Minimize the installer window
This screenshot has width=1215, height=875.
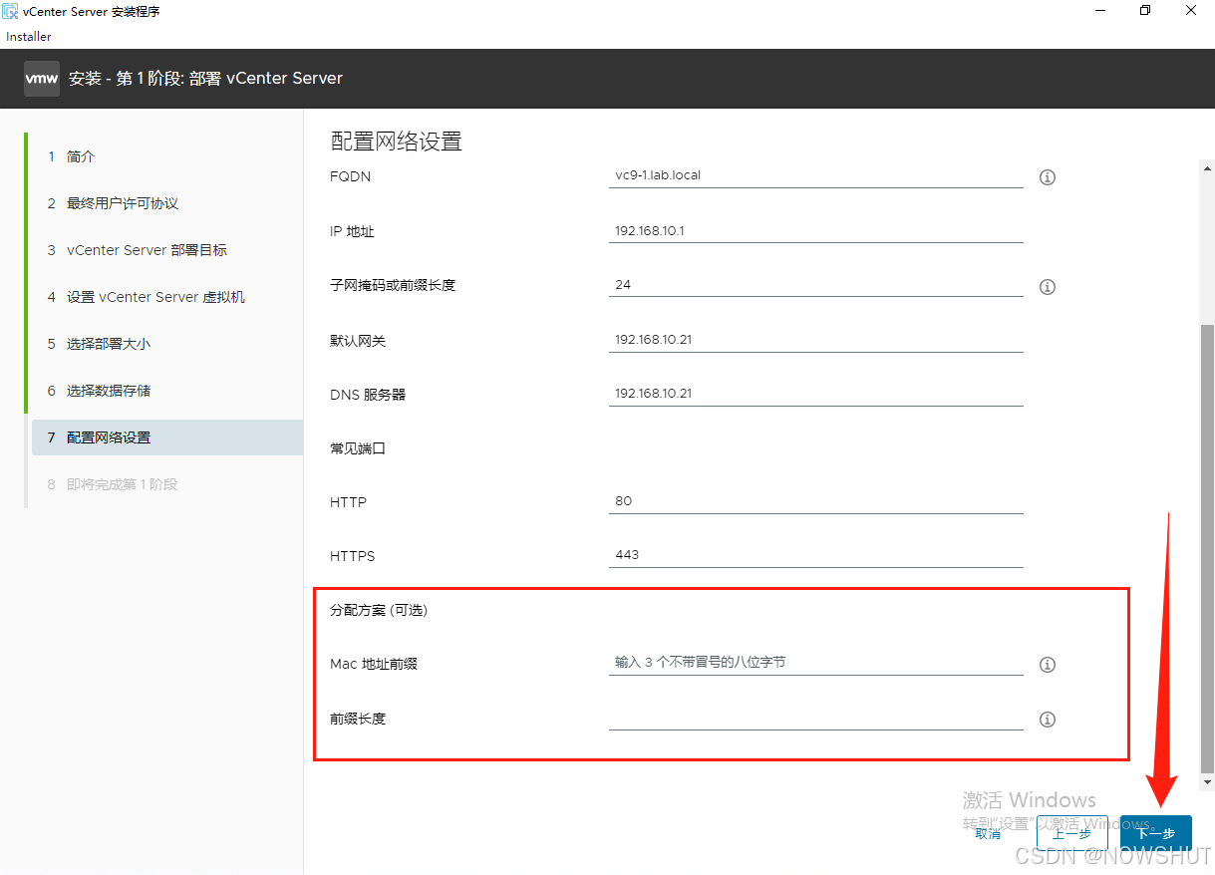1099,11
